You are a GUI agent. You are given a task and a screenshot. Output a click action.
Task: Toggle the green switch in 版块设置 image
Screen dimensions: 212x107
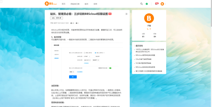(x=110, y=68)
